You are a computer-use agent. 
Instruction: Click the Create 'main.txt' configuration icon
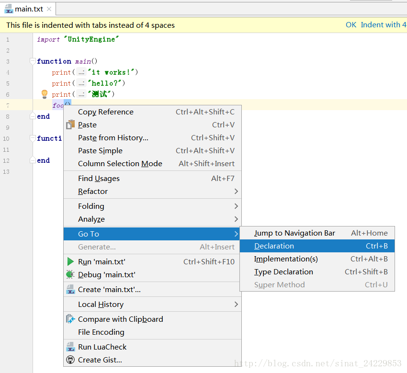point(70,289)
